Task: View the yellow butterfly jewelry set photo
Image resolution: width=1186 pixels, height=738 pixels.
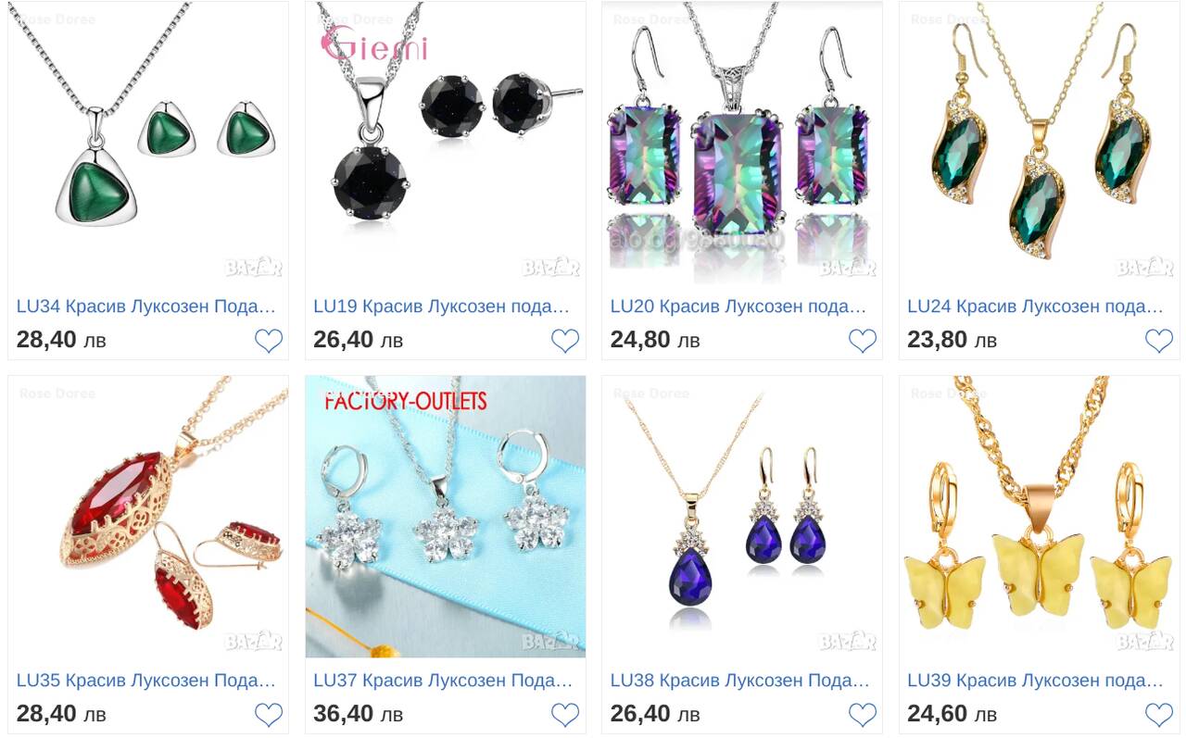Action: [1039, 517]
